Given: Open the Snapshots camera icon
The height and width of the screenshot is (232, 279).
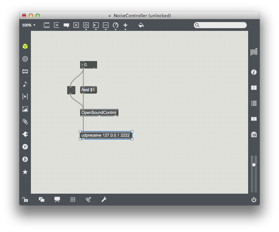Looking at the screenshot, I should point(254,135).
